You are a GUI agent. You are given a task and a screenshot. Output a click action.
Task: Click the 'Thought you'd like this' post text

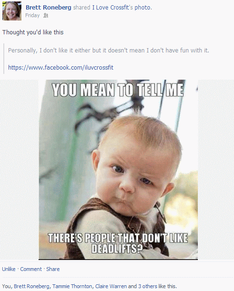(33, 32)
